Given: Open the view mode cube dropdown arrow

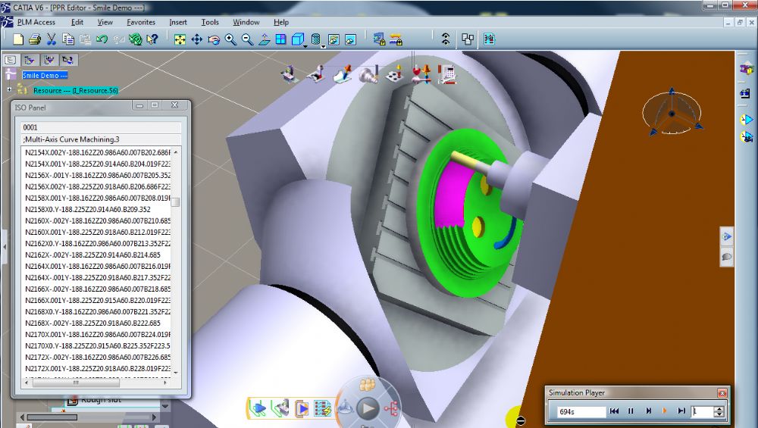Looking at the screenshot, I should click(305, 45).
